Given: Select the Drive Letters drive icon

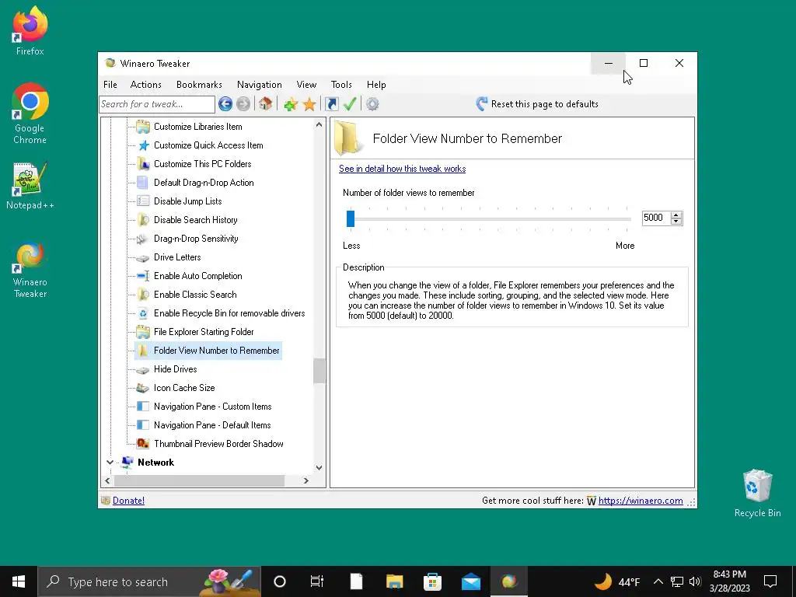Looking at the screenshot, I should [x=143, y=257].
